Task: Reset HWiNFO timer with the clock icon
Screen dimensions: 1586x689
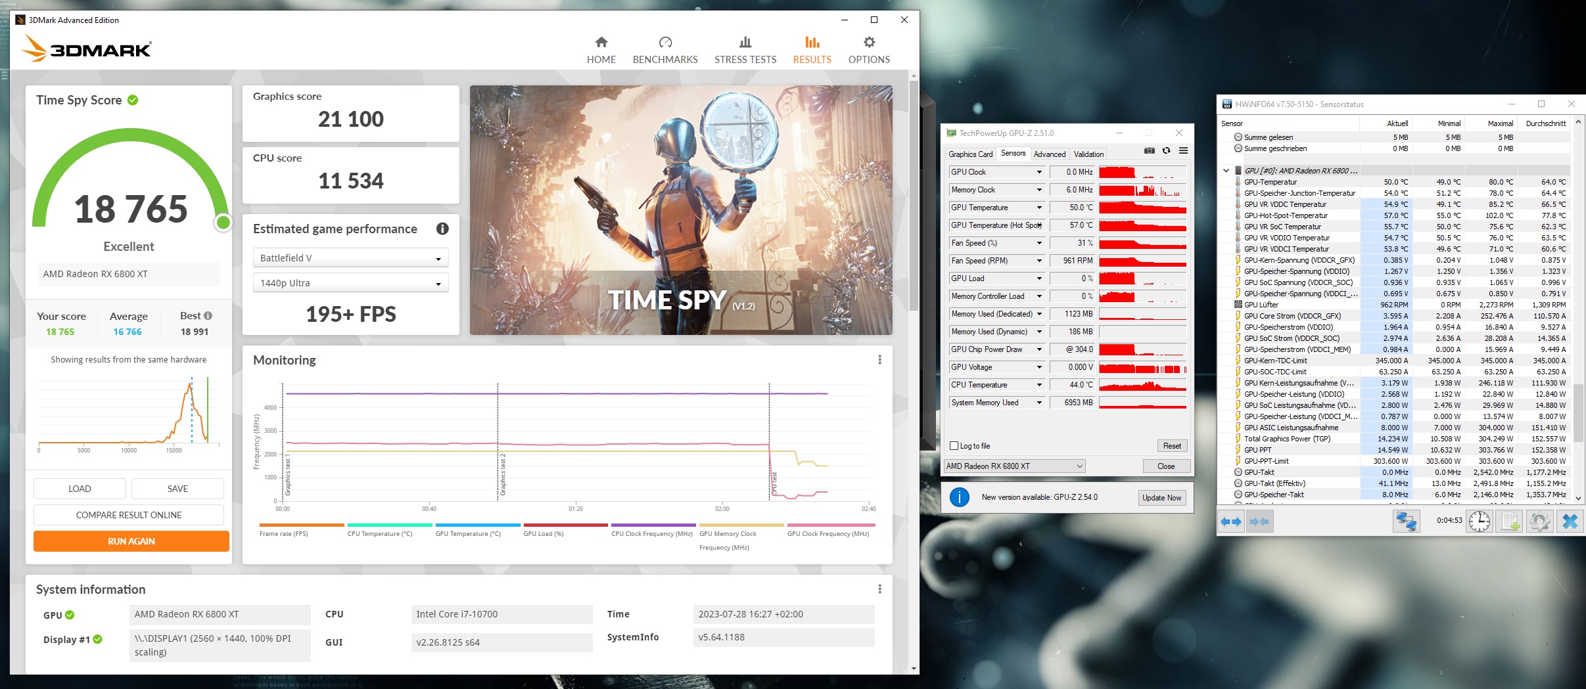Action: point(1480,522)
